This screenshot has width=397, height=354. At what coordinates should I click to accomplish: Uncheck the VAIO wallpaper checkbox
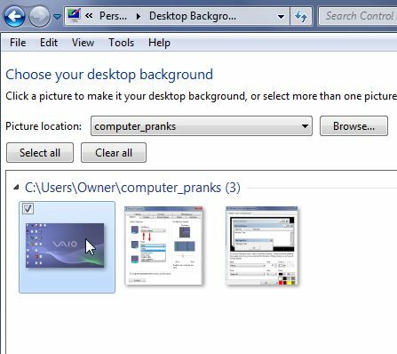click(28, 208)
